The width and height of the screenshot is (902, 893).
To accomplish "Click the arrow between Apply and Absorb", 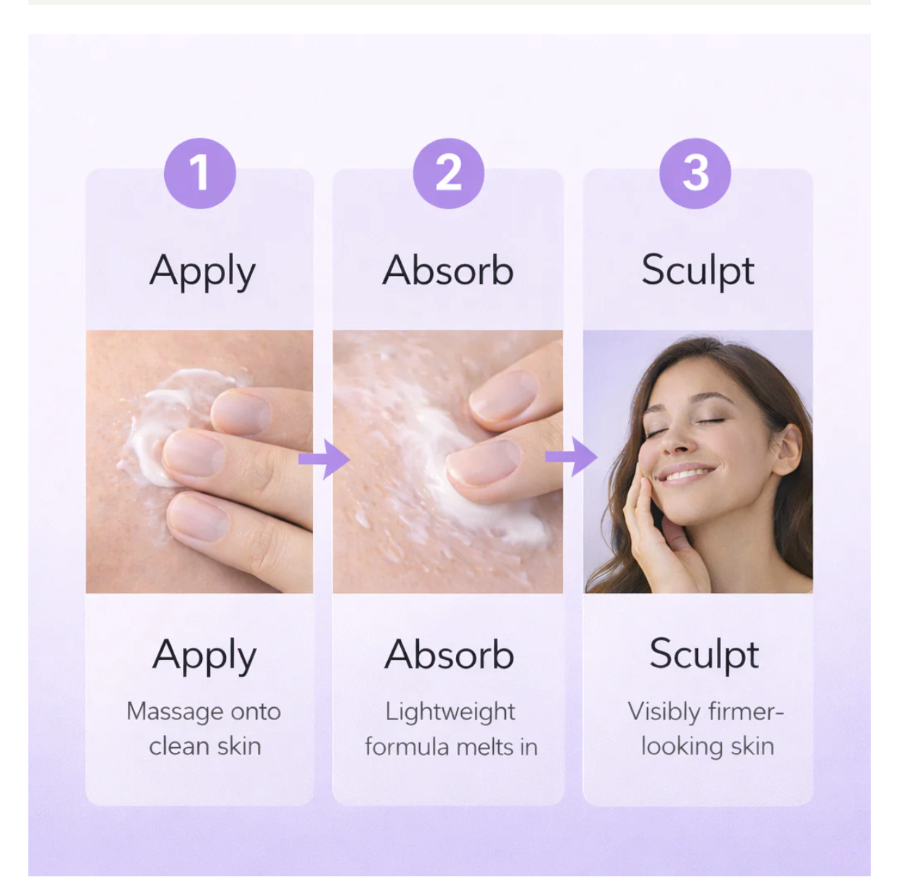I will 324,459.
